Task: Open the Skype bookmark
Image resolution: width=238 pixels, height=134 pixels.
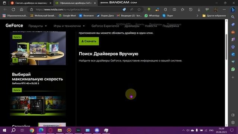Action: 168,16
